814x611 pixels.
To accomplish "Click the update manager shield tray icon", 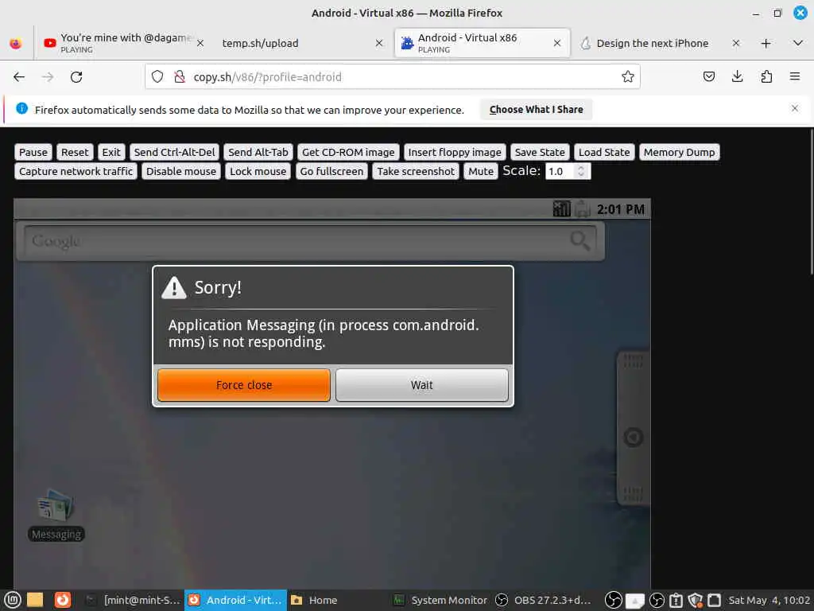I will click(695, 600).
